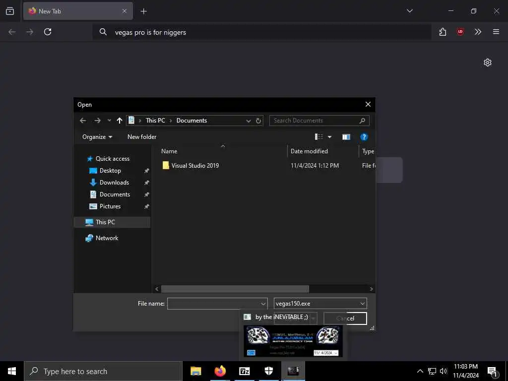Toggle the preview pane

pos(346,137)
